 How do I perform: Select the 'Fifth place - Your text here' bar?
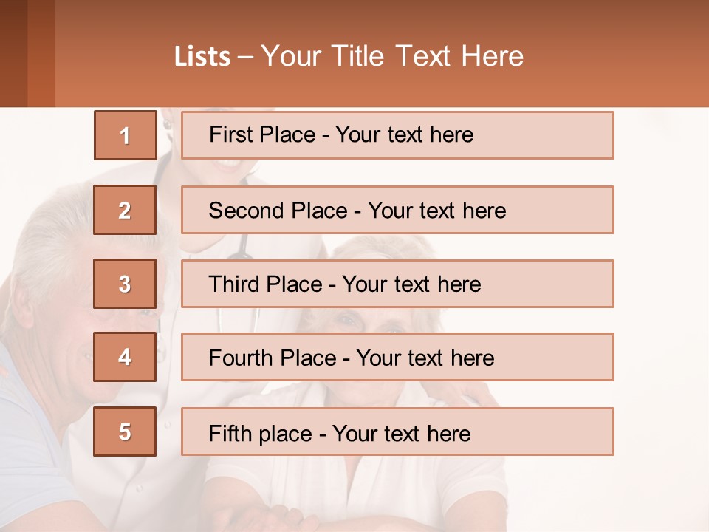click(397, 432)
